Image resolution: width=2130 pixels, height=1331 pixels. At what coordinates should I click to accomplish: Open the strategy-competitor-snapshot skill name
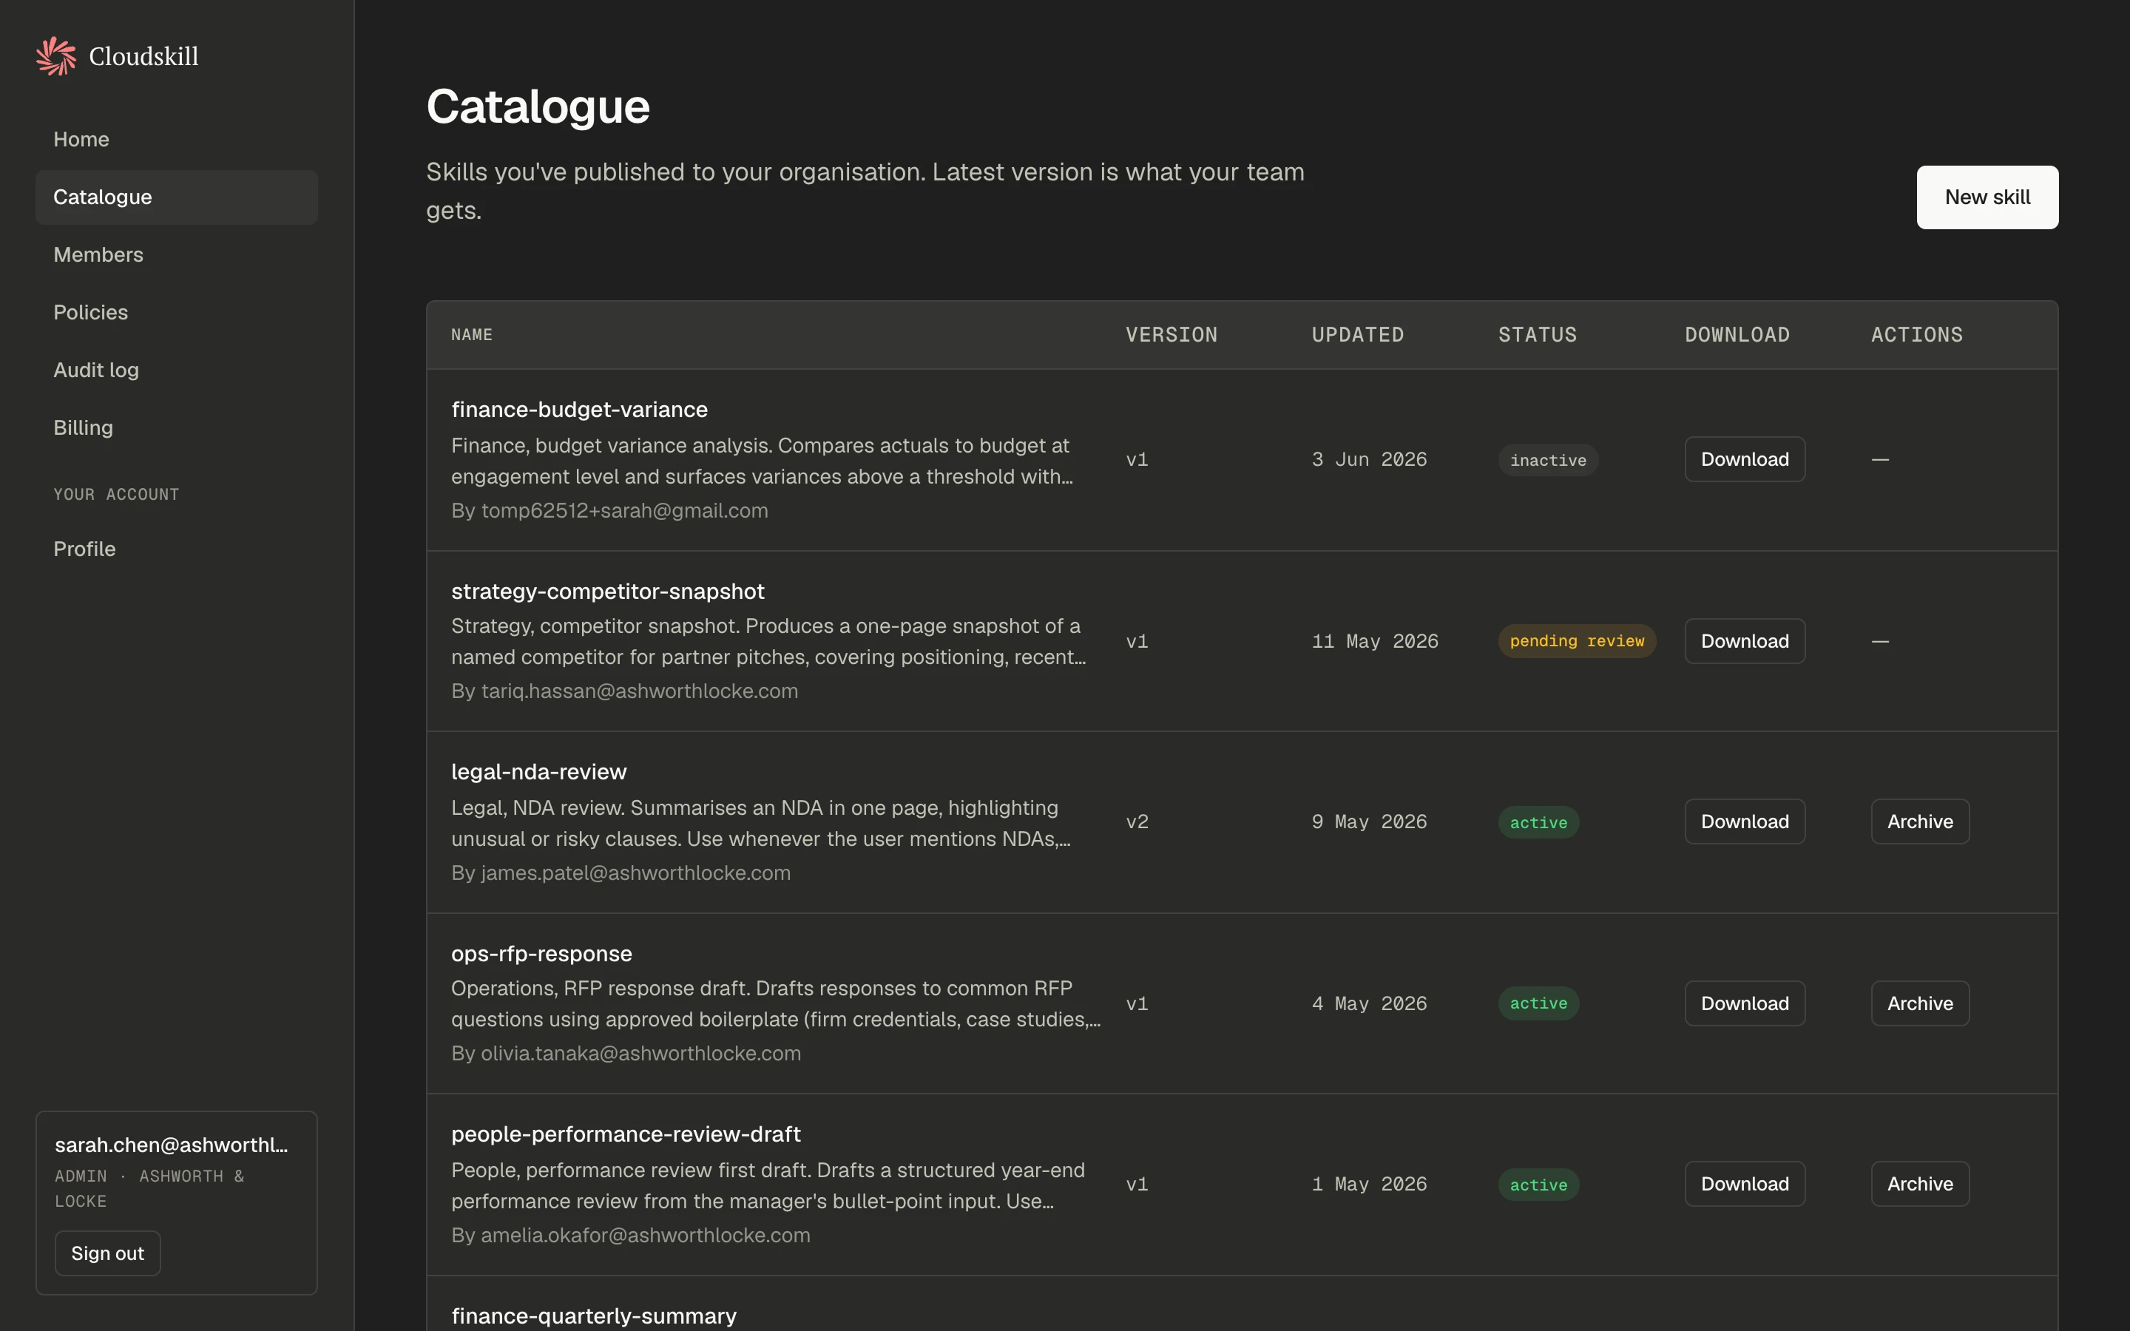[x=607, y=592]
